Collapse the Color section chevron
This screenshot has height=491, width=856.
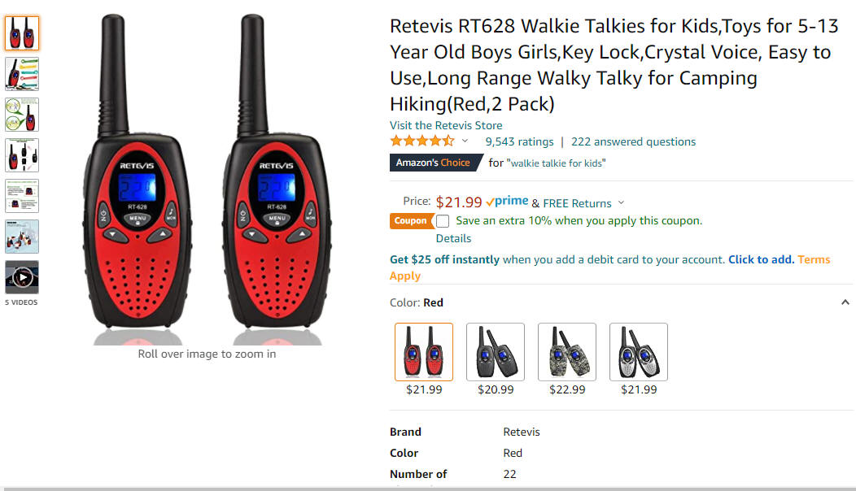coord(845,302)
